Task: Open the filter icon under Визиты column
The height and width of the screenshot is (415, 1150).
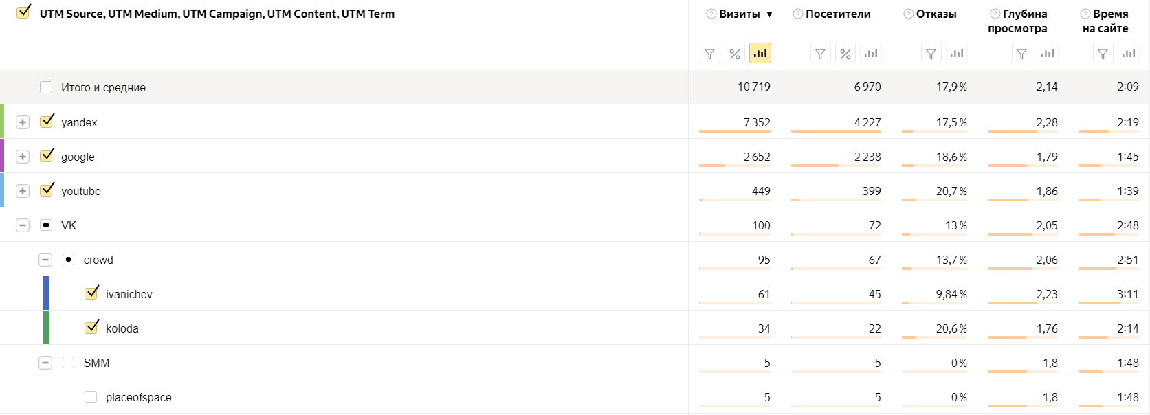Action: (x=709, y=54)
